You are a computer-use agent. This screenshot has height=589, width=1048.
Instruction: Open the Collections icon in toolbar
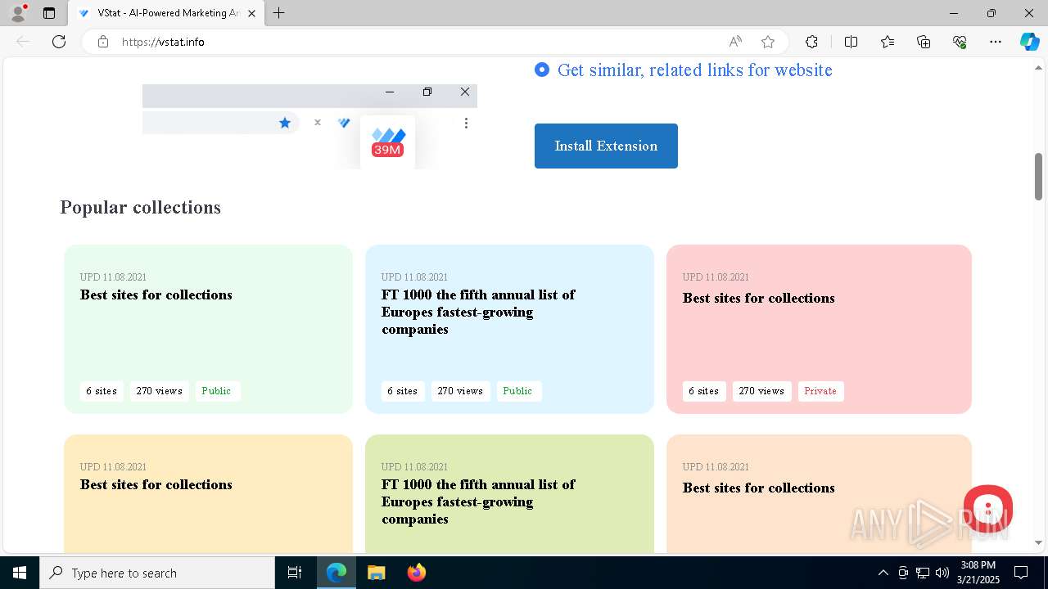click(x=924, y=42)
